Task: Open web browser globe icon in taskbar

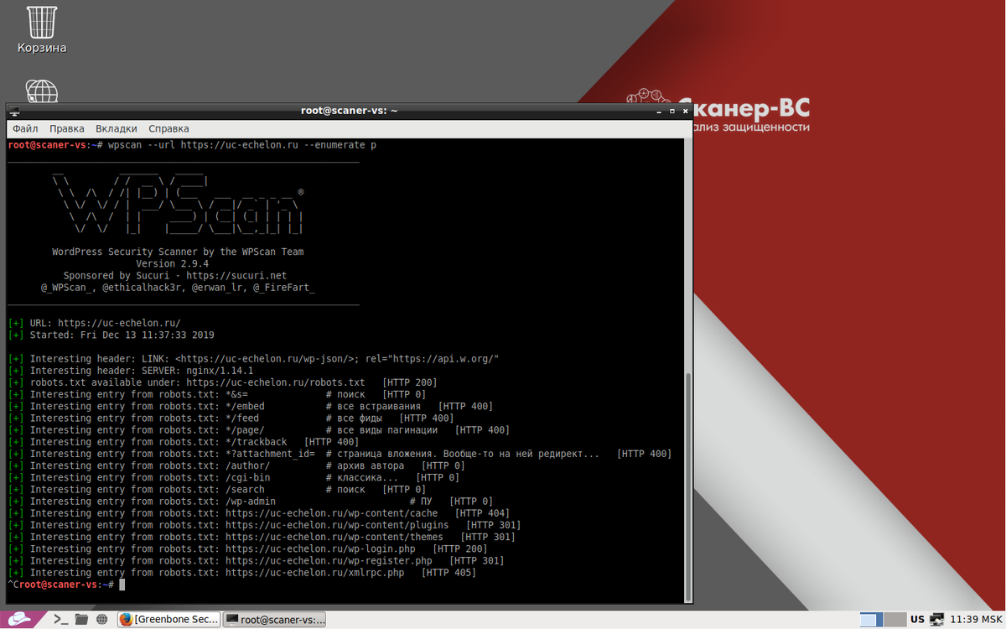Action: click(101, 620)
